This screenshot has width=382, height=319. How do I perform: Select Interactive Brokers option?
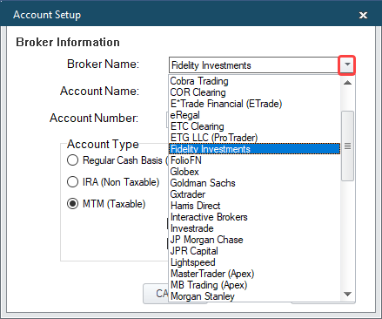tap(254, 217)
